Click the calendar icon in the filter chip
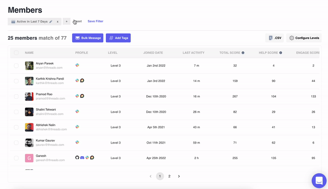Viewport: 328px width, 189px height. click(x=13, y=22)
